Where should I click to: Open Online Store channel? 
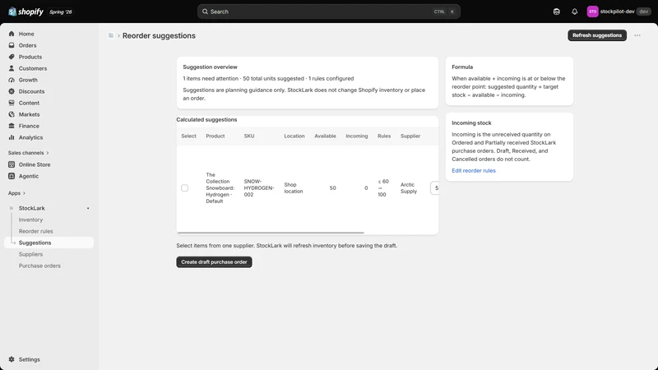(x=34, y=164)
